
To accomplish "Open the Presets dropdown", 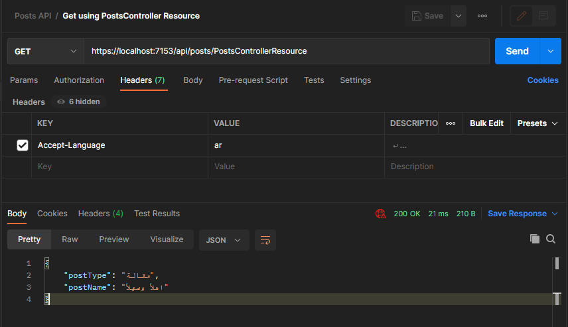I will pos(537,123).
